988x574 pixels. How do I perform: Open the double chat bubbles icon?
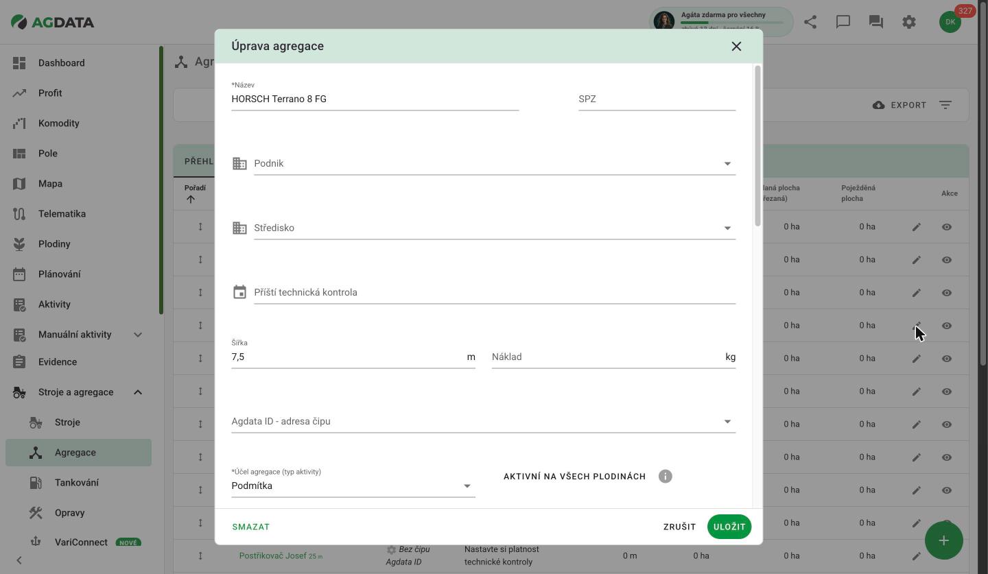(x=876, y=22)
